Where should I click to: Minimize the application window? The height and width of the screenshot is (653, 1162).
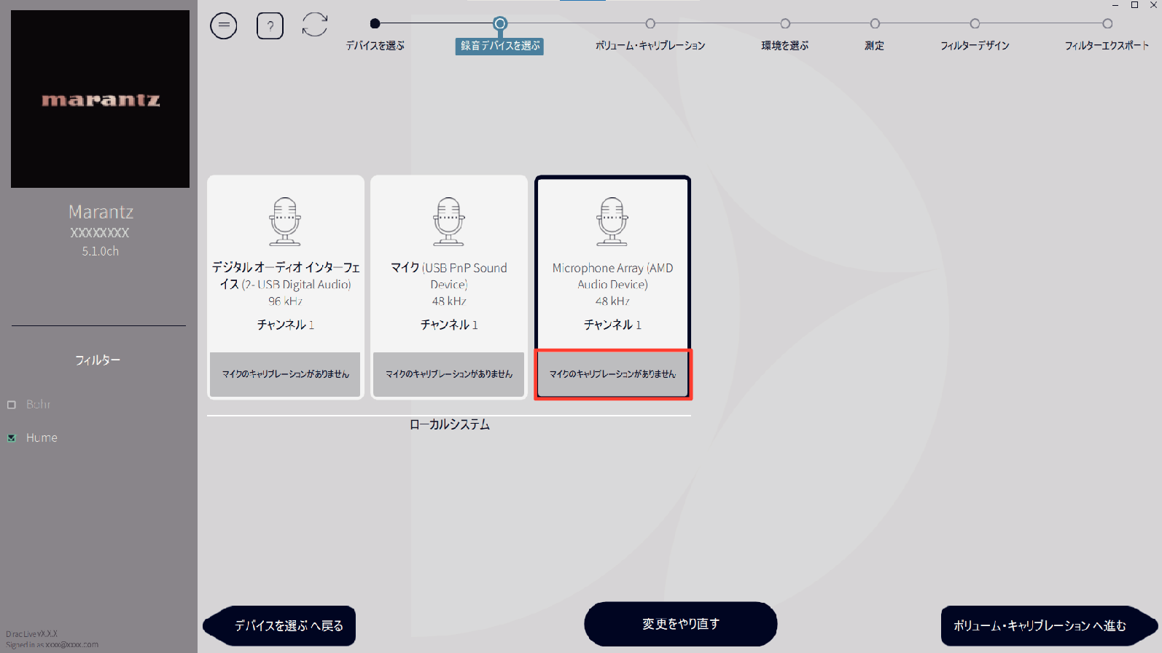click(x=1115, y=5)
